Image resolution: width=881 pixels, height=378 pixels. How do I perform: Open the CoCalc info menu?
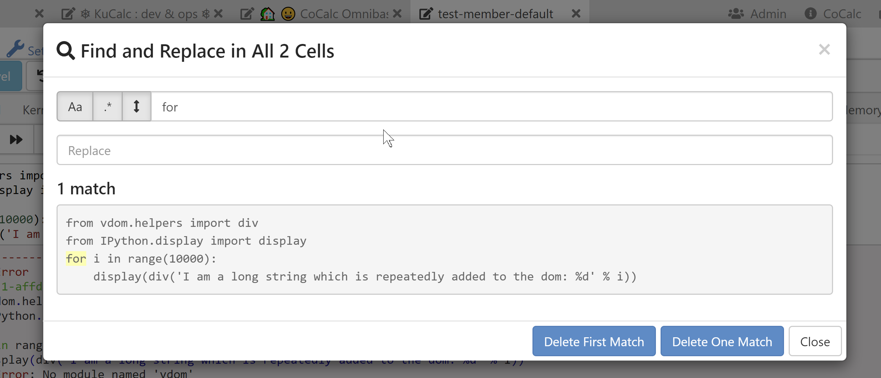click(x=833, y=14)
